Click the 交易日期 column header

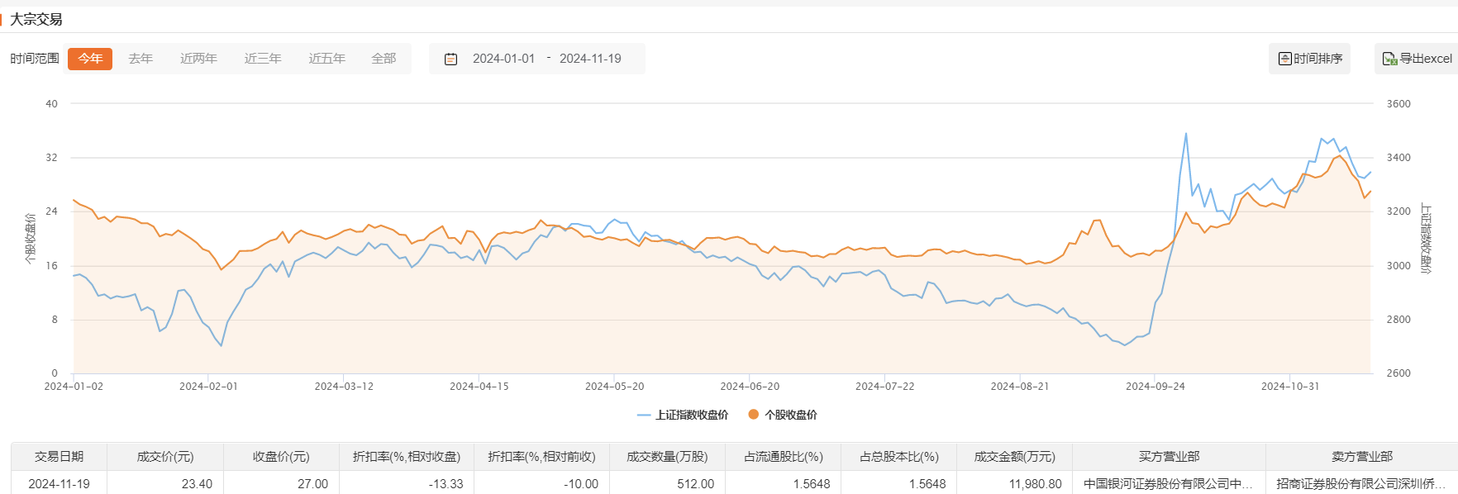(x=59, y=457)
